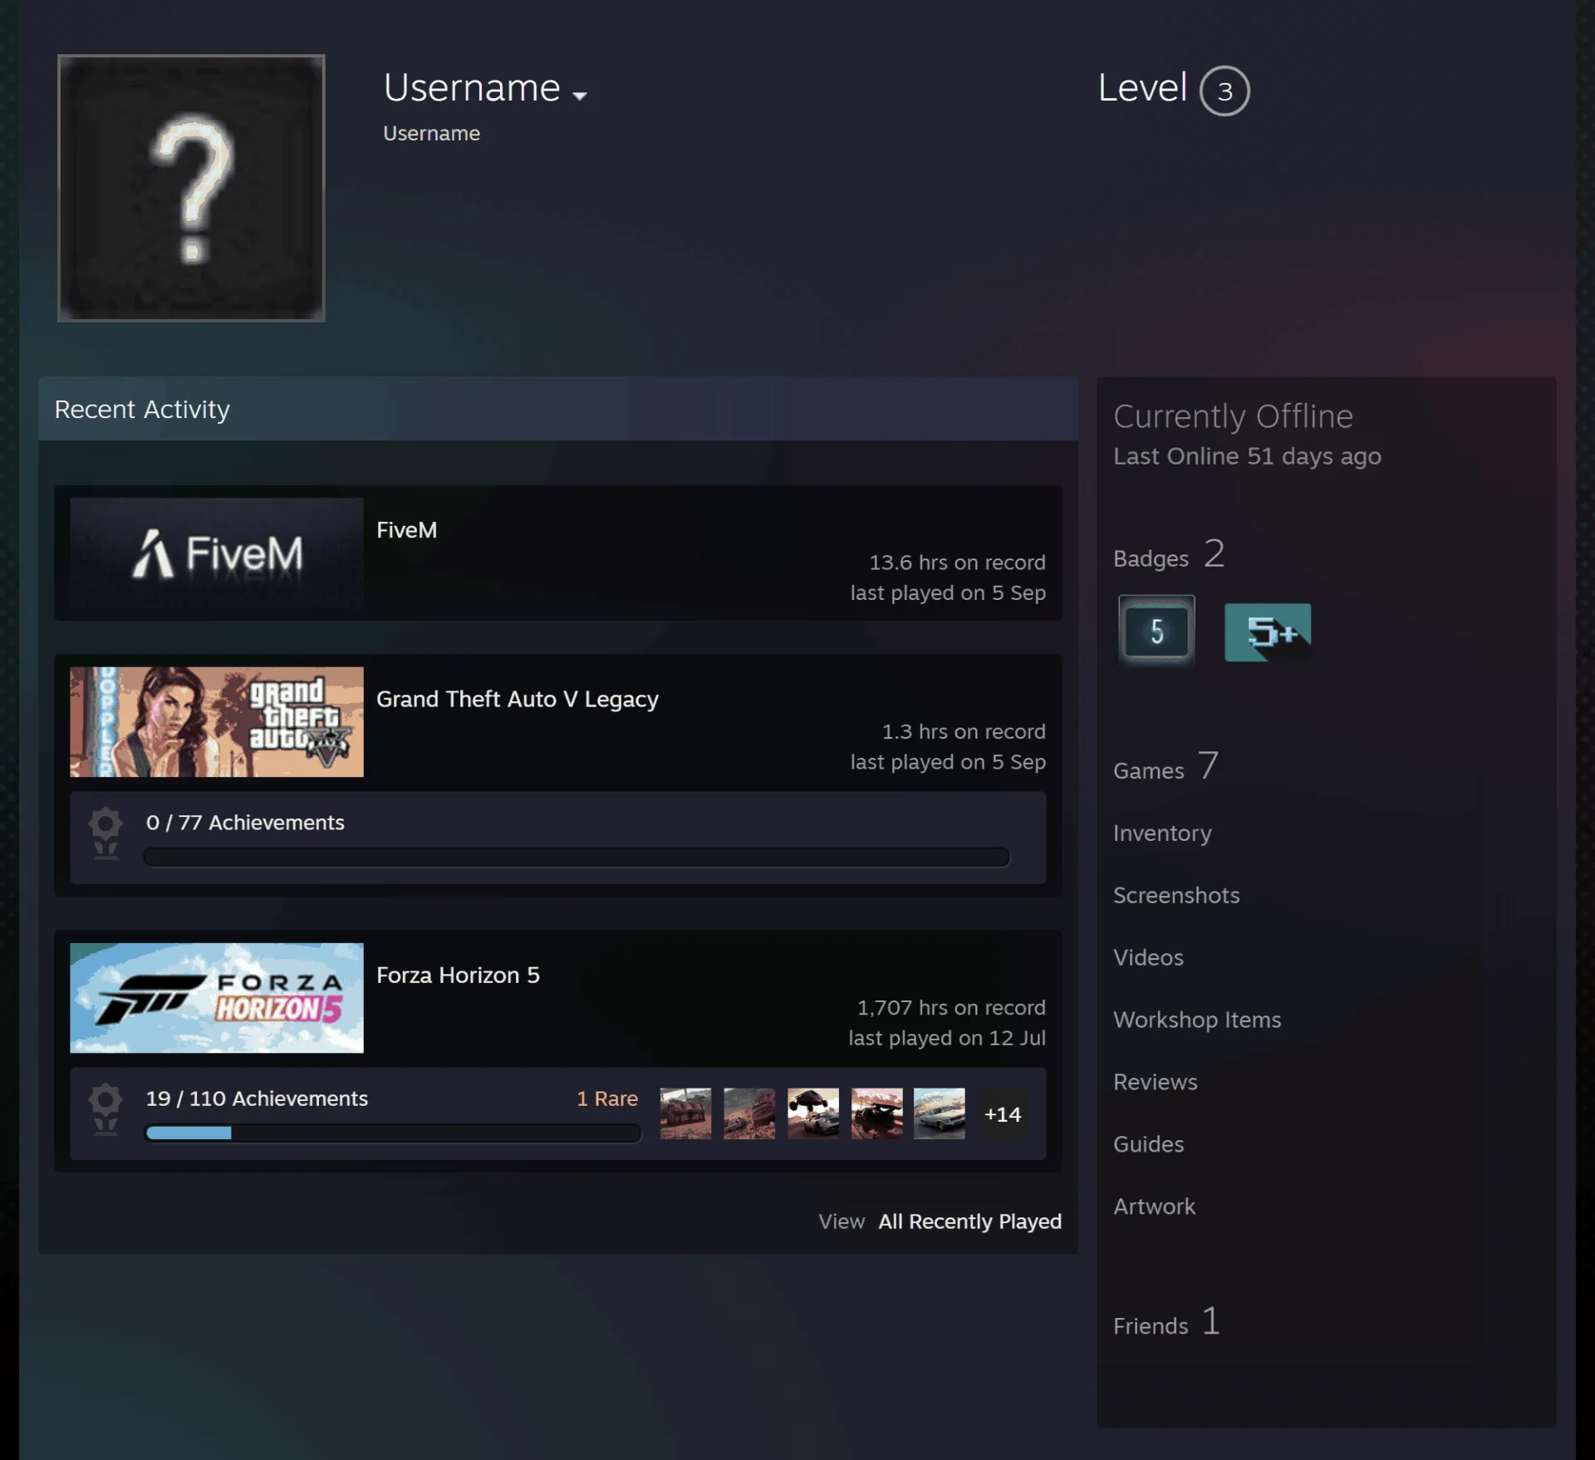1595x1460 pixels.
Task: Open the Friends 1 list
Action: (x=1166, y=1321)
